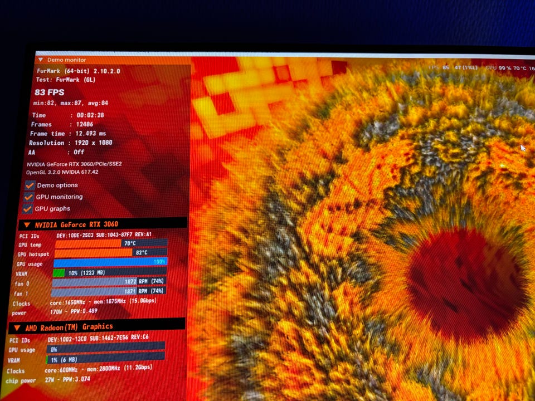Click the GPU hotspot bar showing 82°C
535x401 pixels.
[x=110, y=253]
